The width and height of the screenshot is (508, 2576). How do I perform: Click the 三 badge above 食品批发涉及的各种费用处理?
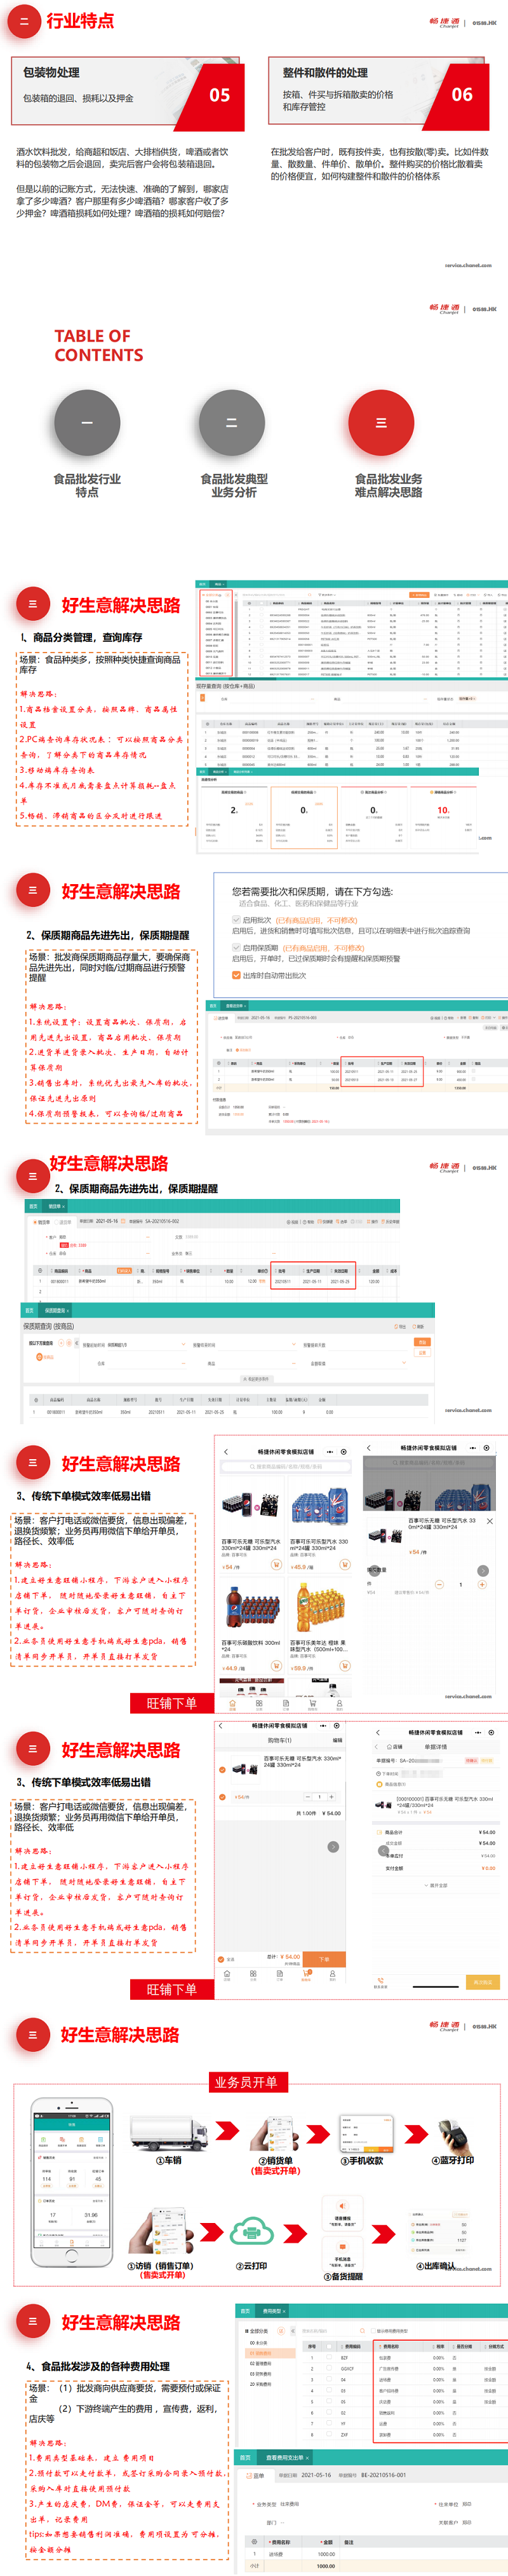point(33,2322)
